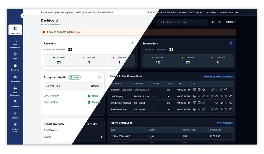Screen dimensions: 264x154
Task: Click Console1: Ultra-wide receiver cell
Action: coord(121,90)
